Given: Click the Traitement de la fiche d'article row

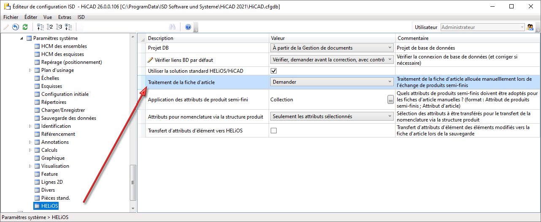Looking at the screenshot, I should [x=339, y=82].
